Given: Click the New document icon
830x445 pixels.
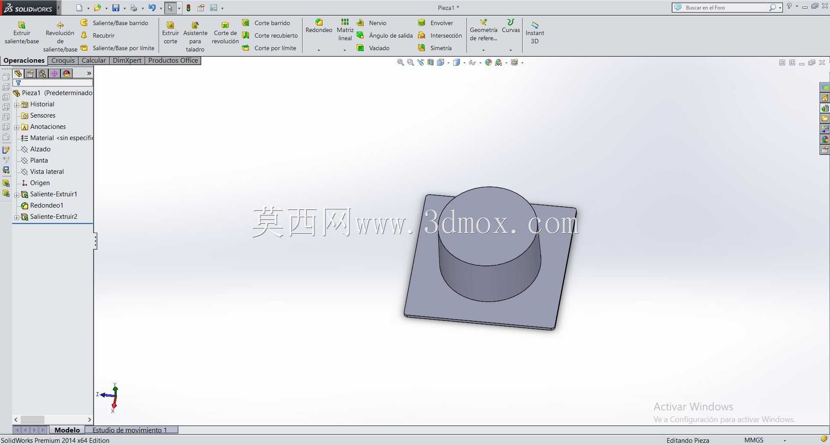Looking at the screenshot, I should coord(79,8).
